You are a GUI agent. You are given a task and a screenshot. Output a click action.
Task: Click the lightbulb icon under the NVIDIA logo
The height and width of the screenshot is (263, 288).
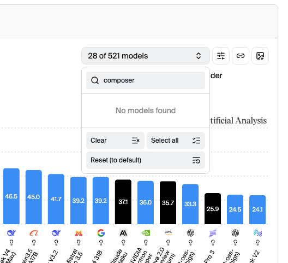click(x=146, y=242)
